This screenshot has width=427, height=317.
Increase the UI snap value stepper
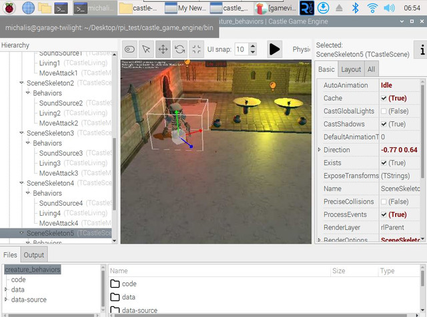[253, 47]
